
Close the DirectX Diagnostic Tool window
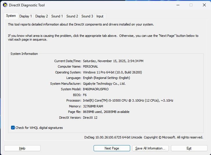point(204,5)
